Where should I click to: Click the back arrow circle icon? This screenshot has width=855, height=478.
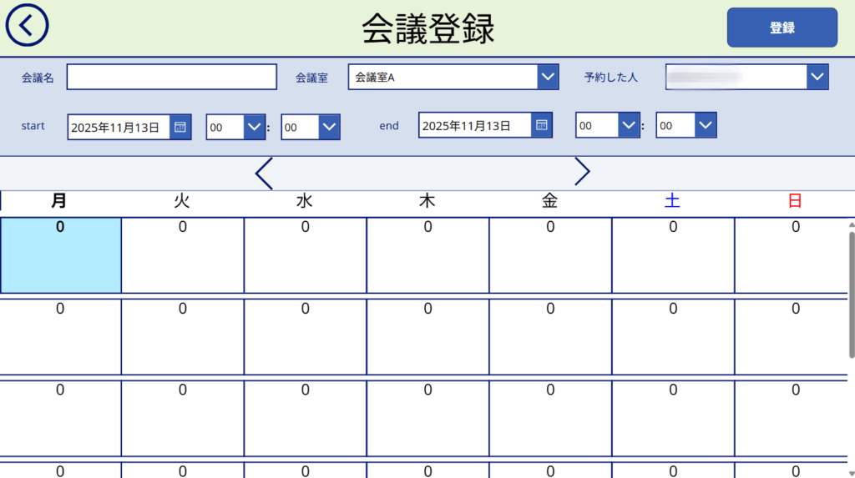27,26
